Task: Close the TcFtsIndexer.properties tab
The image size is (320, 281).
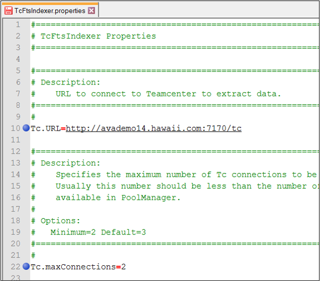Action: click(91, 11)
